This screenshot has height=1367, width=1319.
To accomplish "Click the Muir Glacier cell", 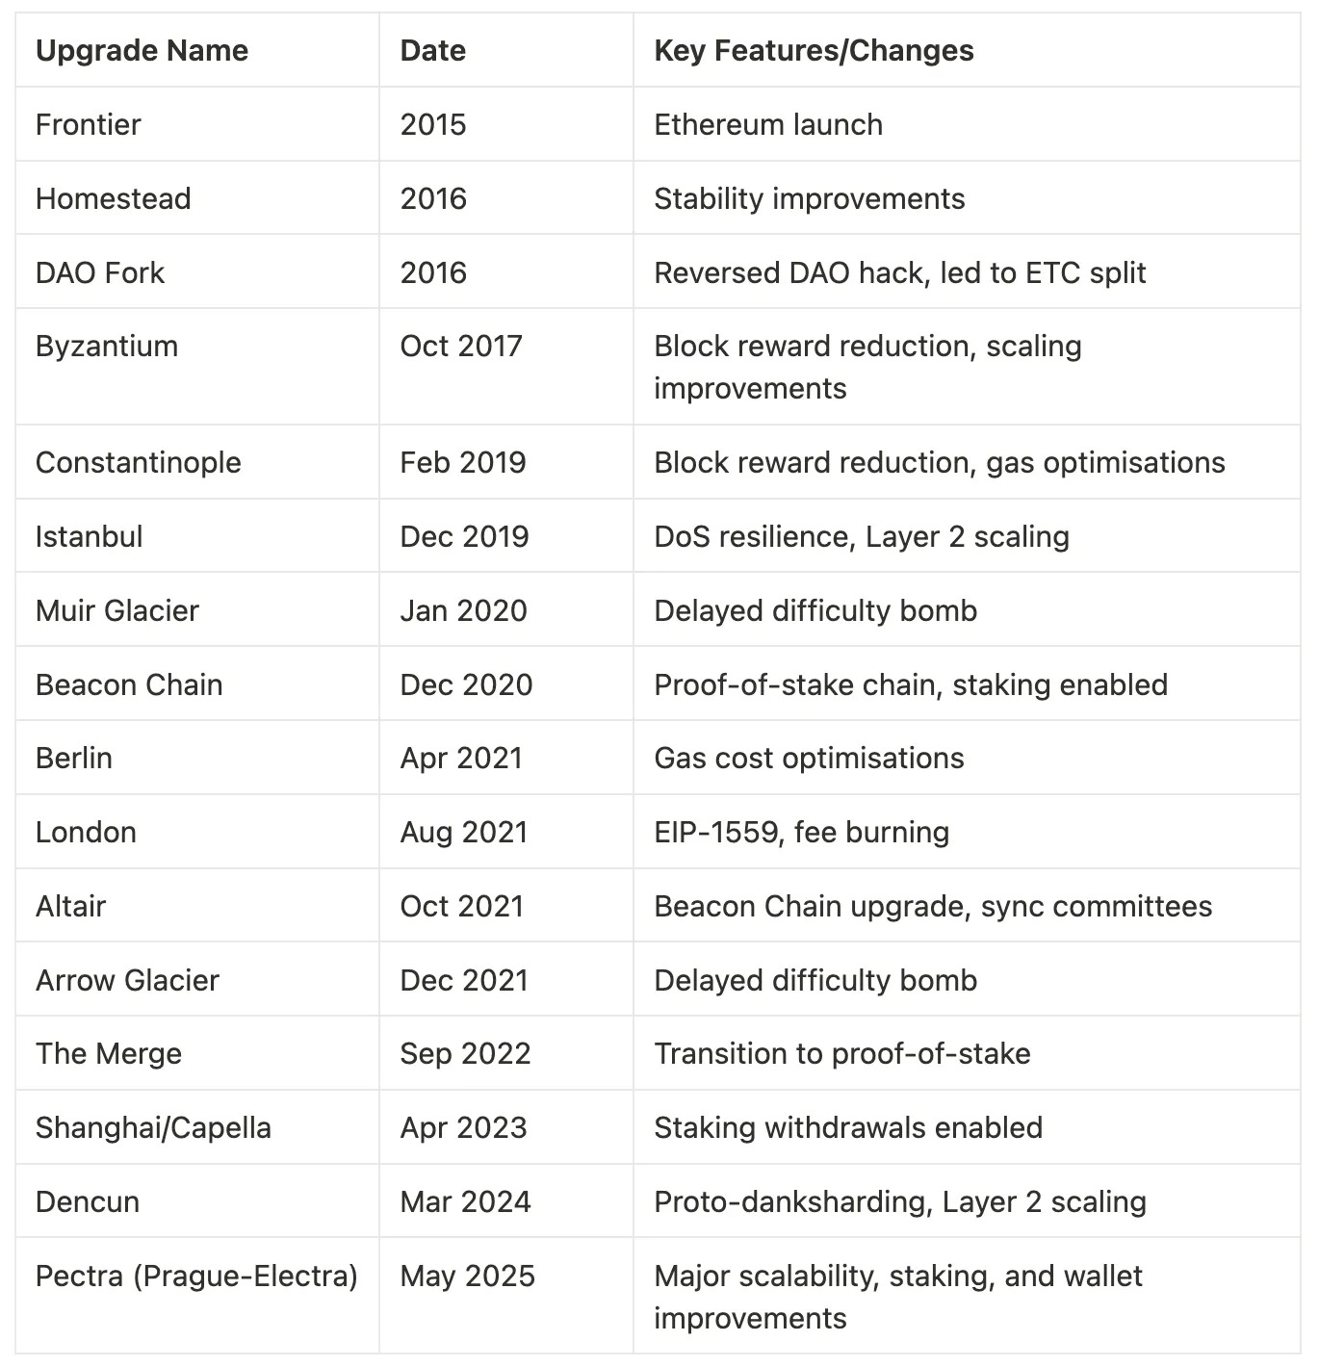I will [117, 611].
